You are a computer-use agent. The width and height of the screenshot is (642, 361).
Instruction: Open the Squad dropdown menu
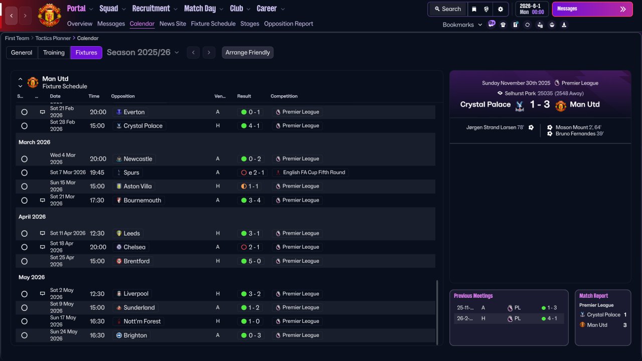click(112, 9)
